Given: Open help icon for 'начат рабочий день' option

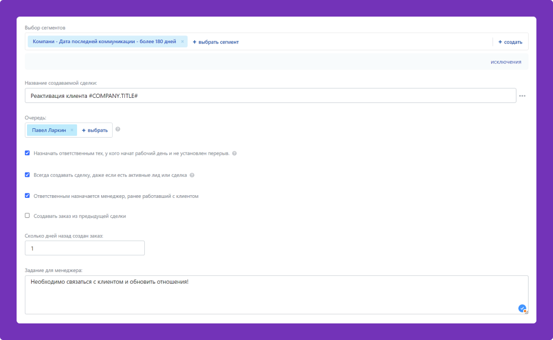Looking at the screenshot, I should click(x=234, y=154).
